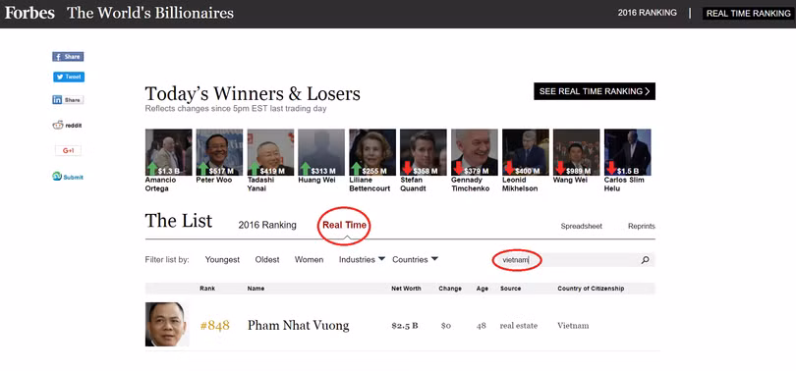Click the search magnifier icon
This screenshot has width=796, height=371.
pos(645,260)
